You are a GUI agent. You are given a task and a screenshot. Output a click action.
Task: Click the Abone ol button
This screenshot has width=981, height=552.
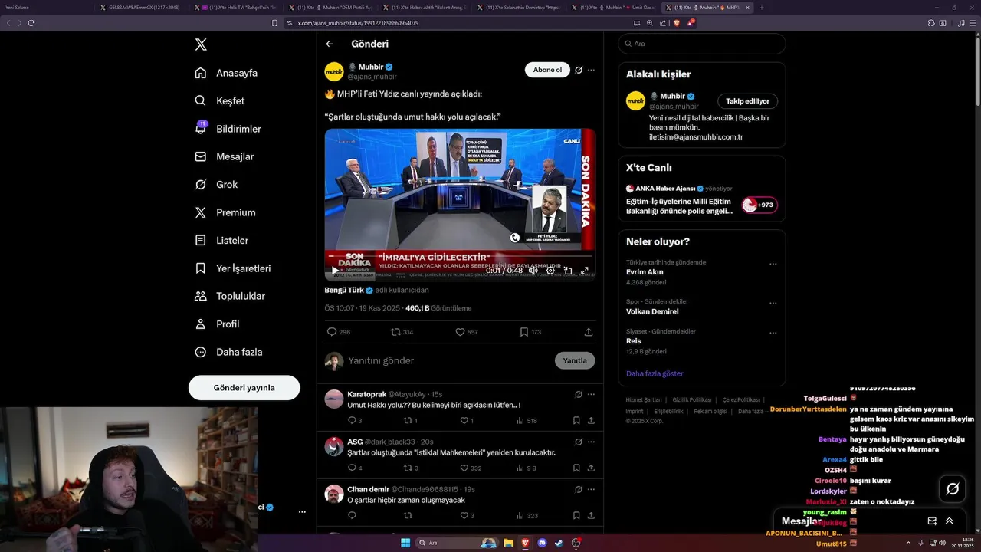click(547, 70)
